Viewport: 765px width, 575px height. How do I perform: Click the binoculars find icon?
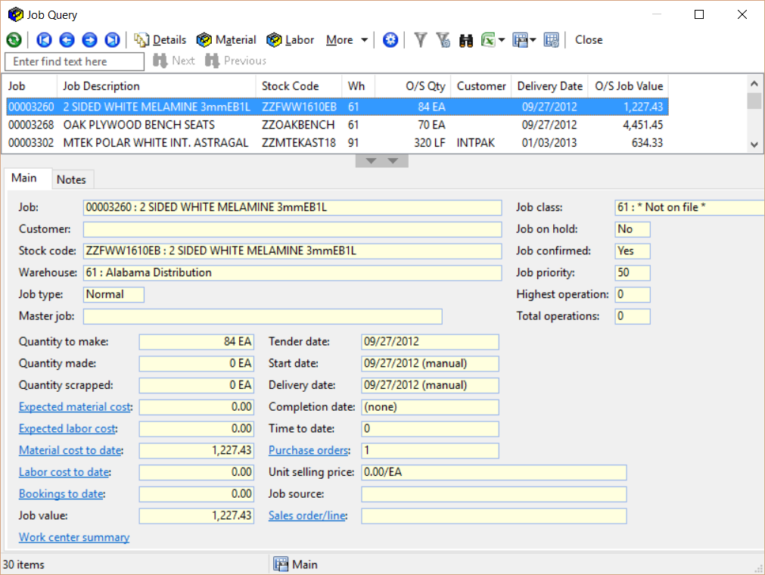(x=466, y=40)
